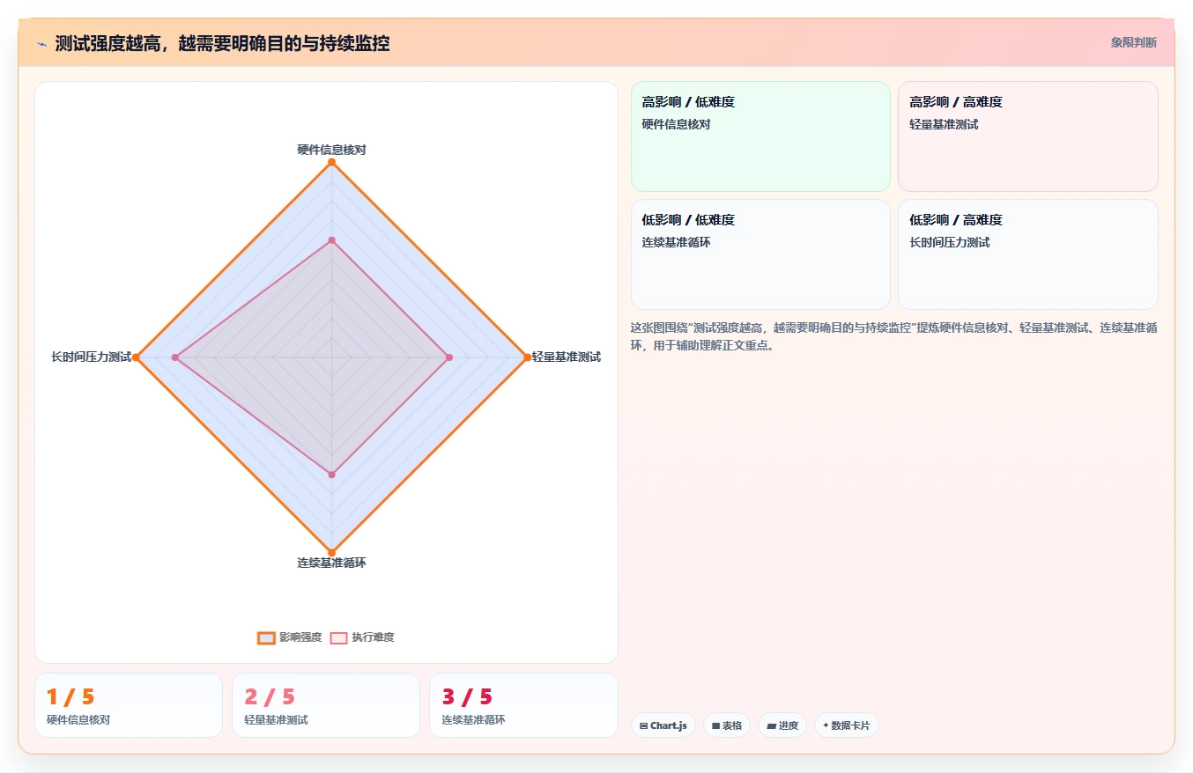Select the 3 / 5 连续基准循环 stat card
Screen dimensions: 1193x773
click(x=523, y=705)
